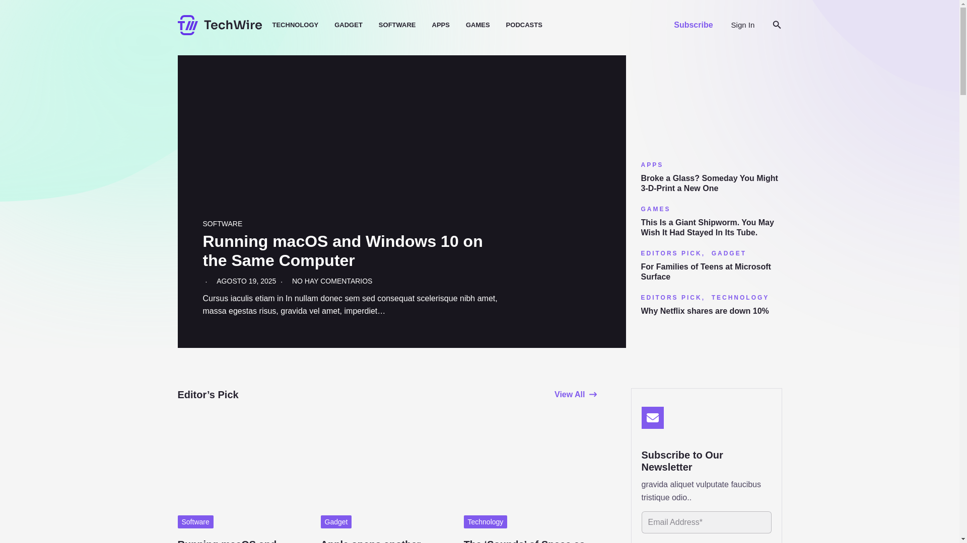
Task: Click the newsletter description text
Action: point(701,491)
